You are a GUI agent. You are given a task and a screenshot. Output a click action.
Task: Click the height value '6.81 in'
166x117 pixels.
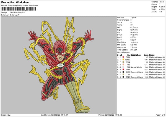[x=162, y=7]
